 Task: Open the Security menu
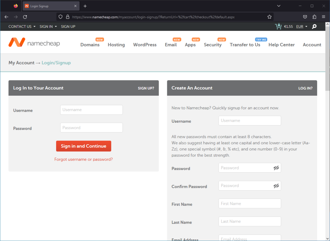[213, 44]
